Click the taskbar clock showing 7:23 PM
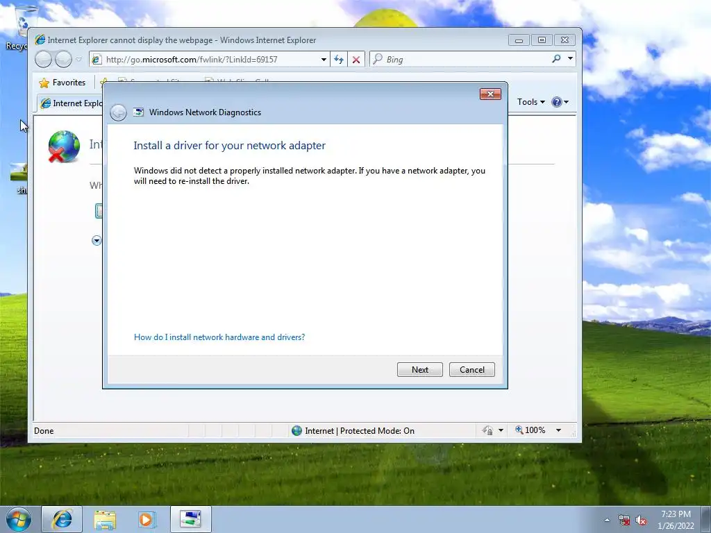 pos(676,519)
